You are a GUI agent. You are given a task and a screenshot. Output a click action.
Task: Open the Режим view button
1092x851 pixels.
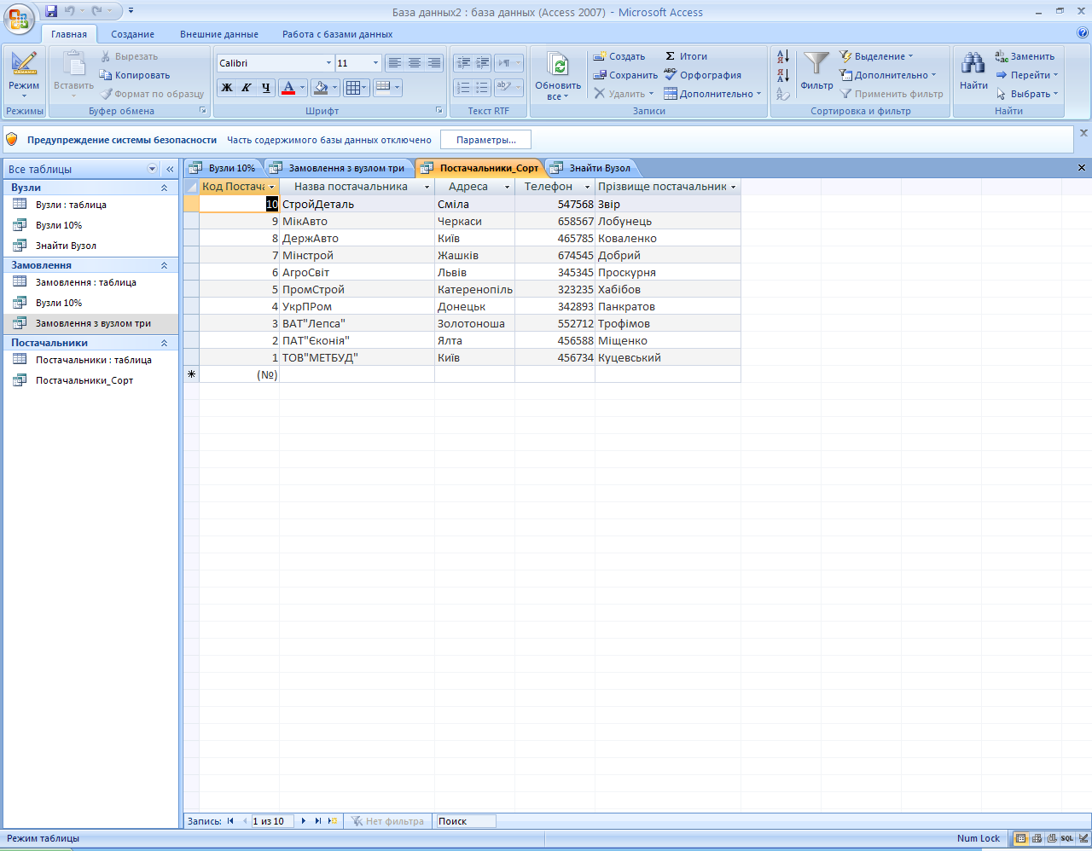(24, 76)
